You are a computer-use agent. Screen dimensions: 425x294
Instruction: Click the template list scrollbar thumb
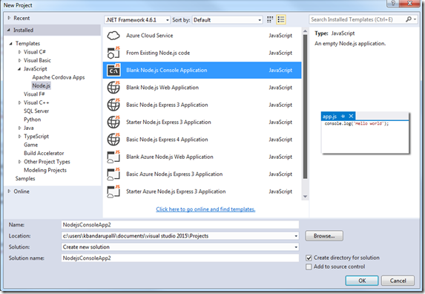pyautogui.click(x=305, y=107)
